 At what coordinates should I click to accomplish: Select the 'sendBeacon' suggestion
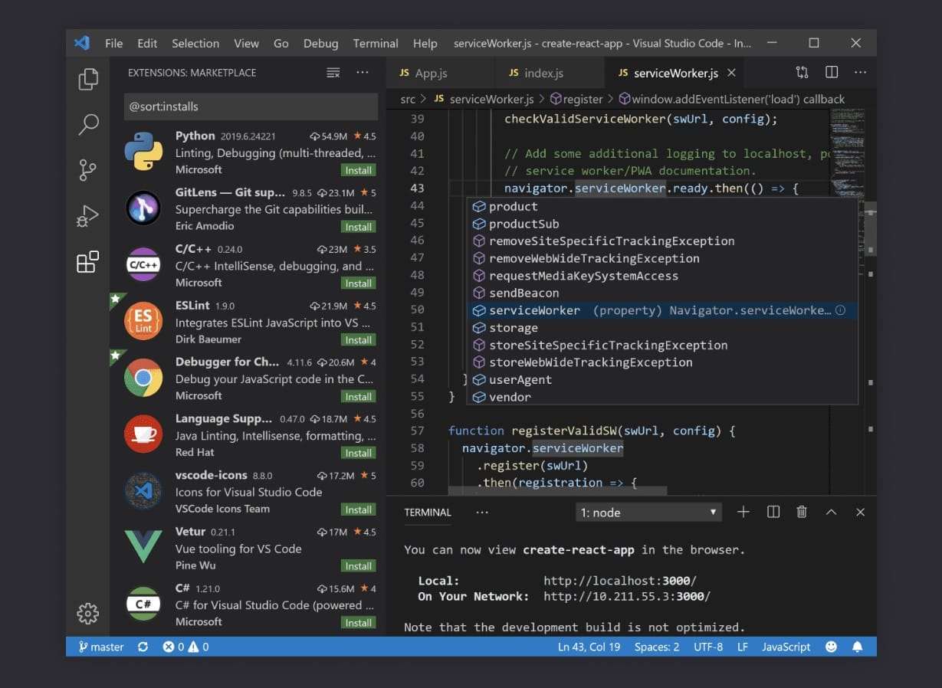(662, 293)
